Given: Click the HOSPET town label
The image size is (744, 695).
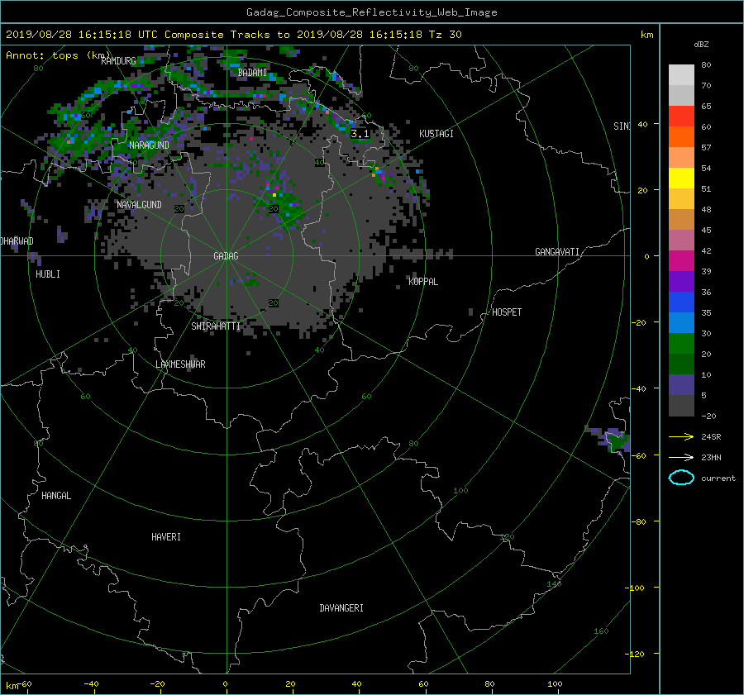Looking at the screenshot, I should point(506,312).
